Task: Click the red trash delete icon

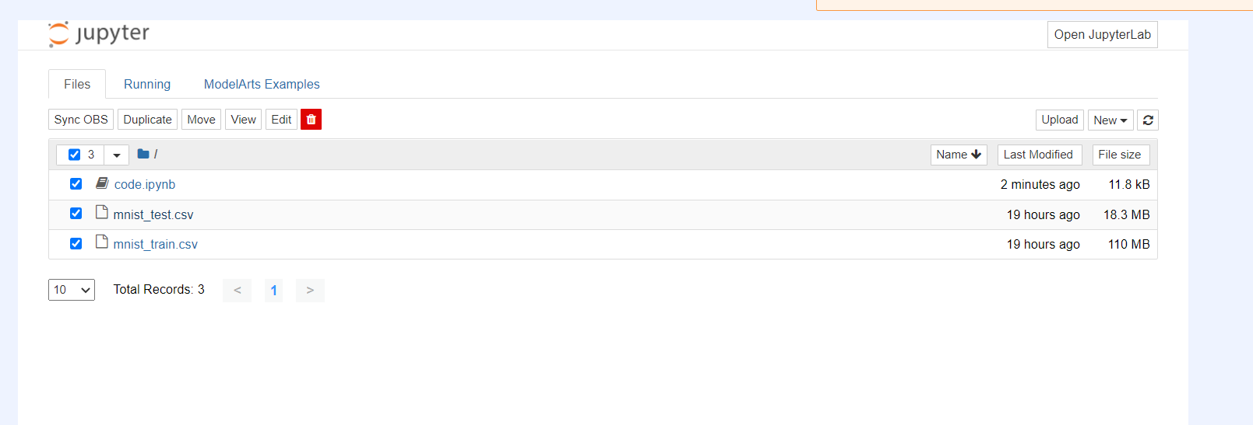Action: 311,120
